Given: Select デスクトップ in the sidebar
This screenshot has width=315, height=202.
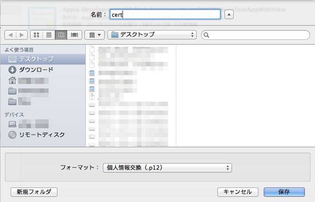Looking at the screenshot, I should [43, 59].
